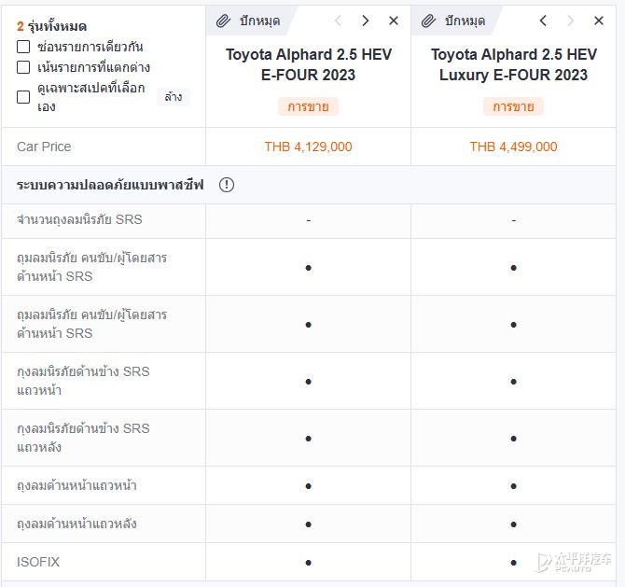The width and height of the screenshot is (625, 587).
Task: Click disabled right arrow in Luxury column
Action: 570,21
